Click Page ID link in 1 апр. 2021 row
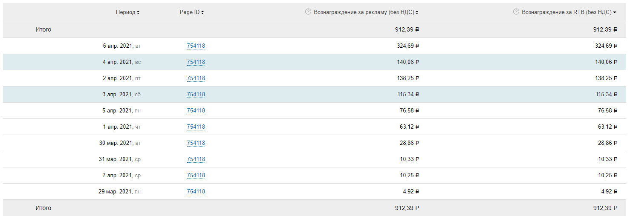This screenshot has width=633, height=216. (196, 127)
